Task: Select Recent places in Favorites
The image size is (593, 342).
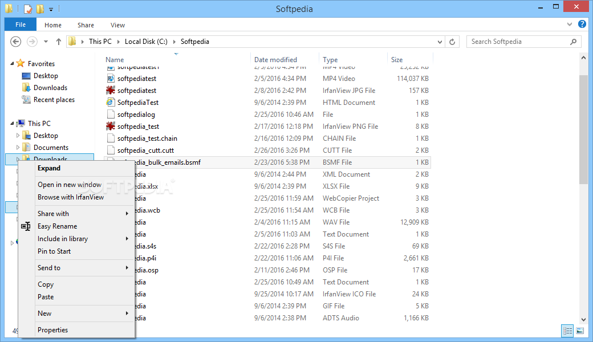Action: (x=54, y=100)
